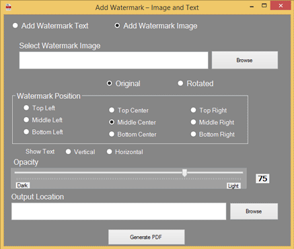This screenshot has width=294, height=249.
Task: Click the Light end label of the opacity slider
Action: (233, 186)
